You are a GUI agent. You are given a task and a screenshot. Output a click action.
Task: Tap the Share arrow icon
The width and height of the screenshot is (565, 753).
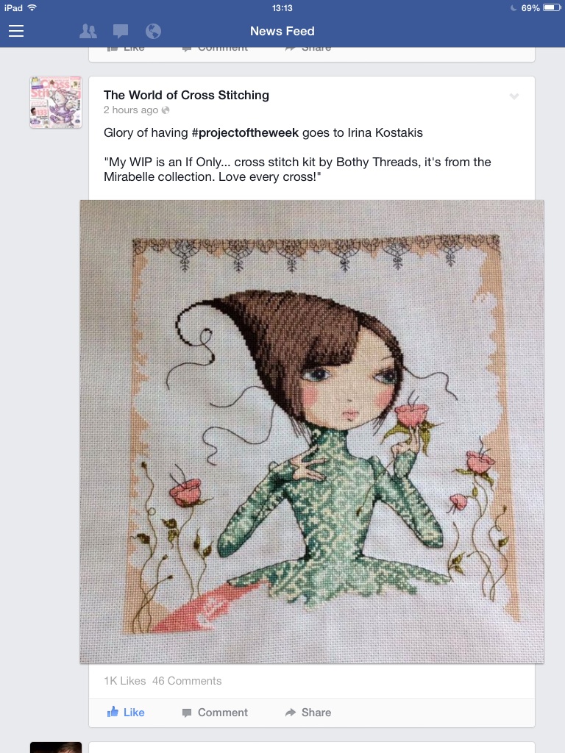[290, 712]
